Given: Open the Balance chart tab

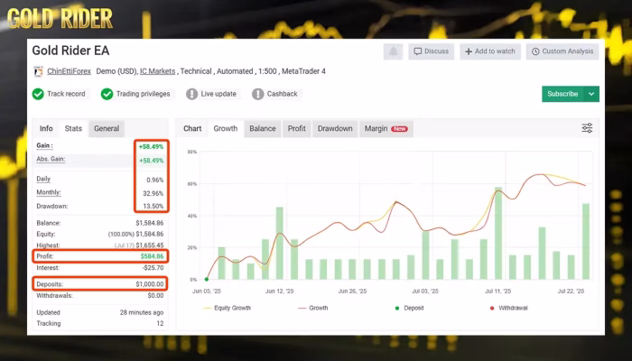Looking at the screenshot, I should tap(263, 128).
